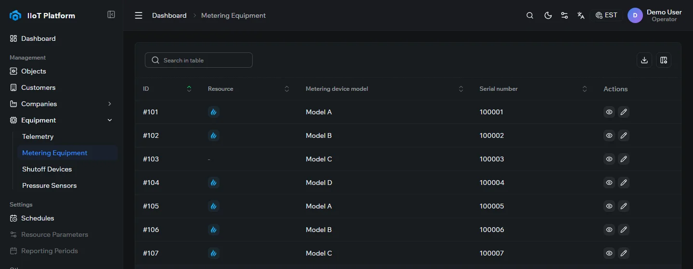
Task: Click the resource flame icon for #106
Action: tap(214, 230)
